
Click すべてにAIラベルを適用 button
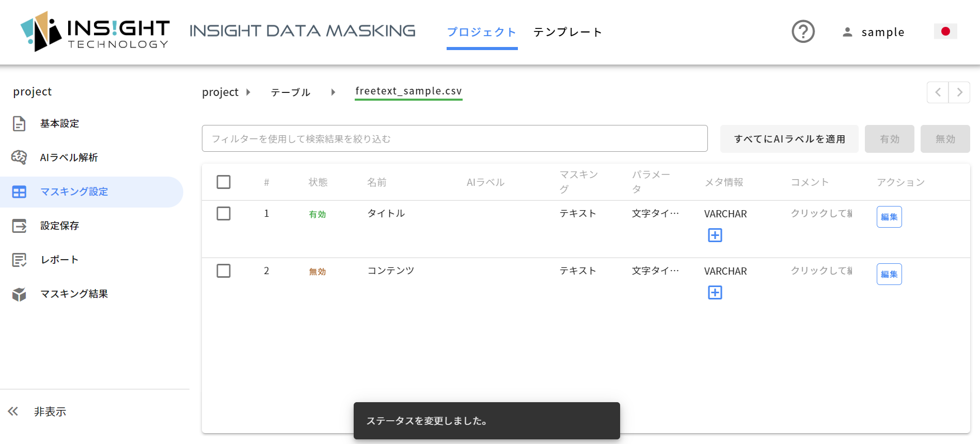(x=789, y=139)
